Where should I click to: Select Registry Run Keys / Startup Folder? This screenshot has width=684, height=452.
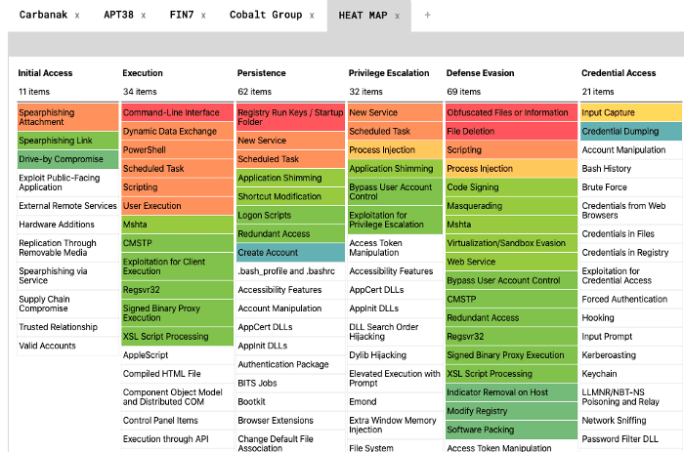click(290, 117)
